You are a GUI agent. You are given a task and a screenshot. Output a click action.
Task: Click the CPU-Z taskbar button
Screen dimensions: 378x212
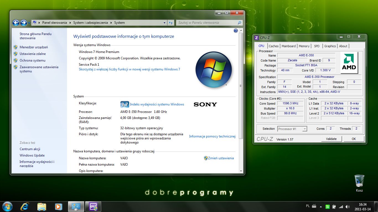pyautogui.click(x=93, y=206)
